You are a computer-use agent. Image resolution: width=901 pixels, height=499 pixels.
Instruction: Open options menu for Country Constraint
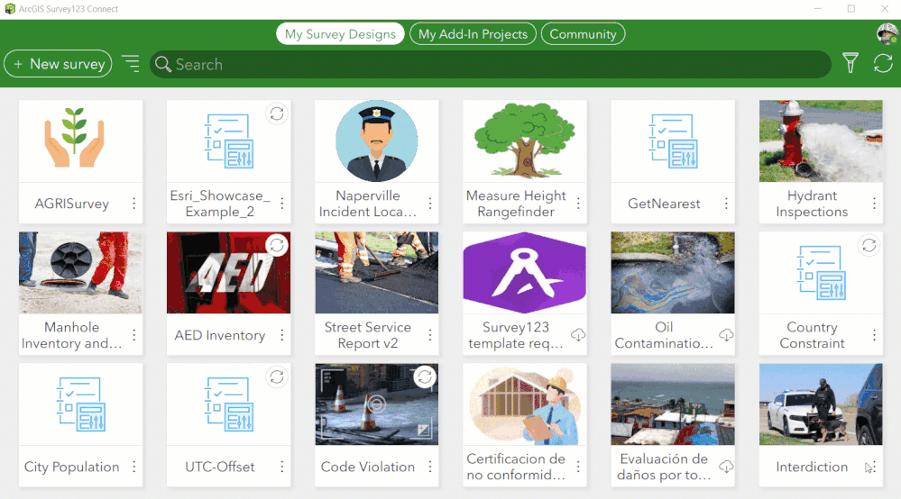[x=875, y=335]
